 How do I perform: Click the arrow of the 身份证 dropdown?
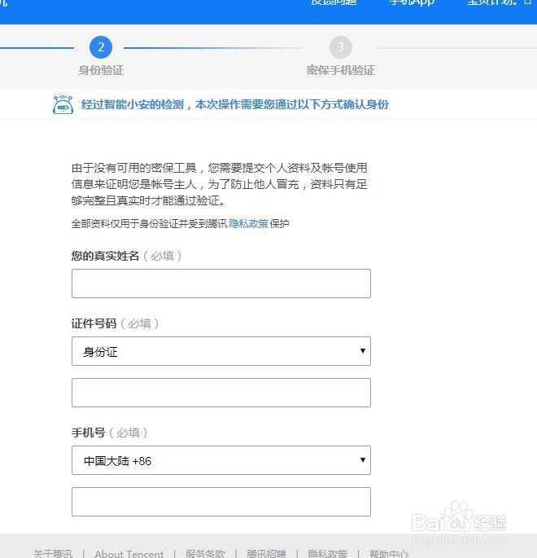coord(363,351)
